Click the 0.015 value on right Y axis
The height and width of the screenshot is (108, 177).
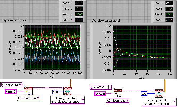coord(107,32)
